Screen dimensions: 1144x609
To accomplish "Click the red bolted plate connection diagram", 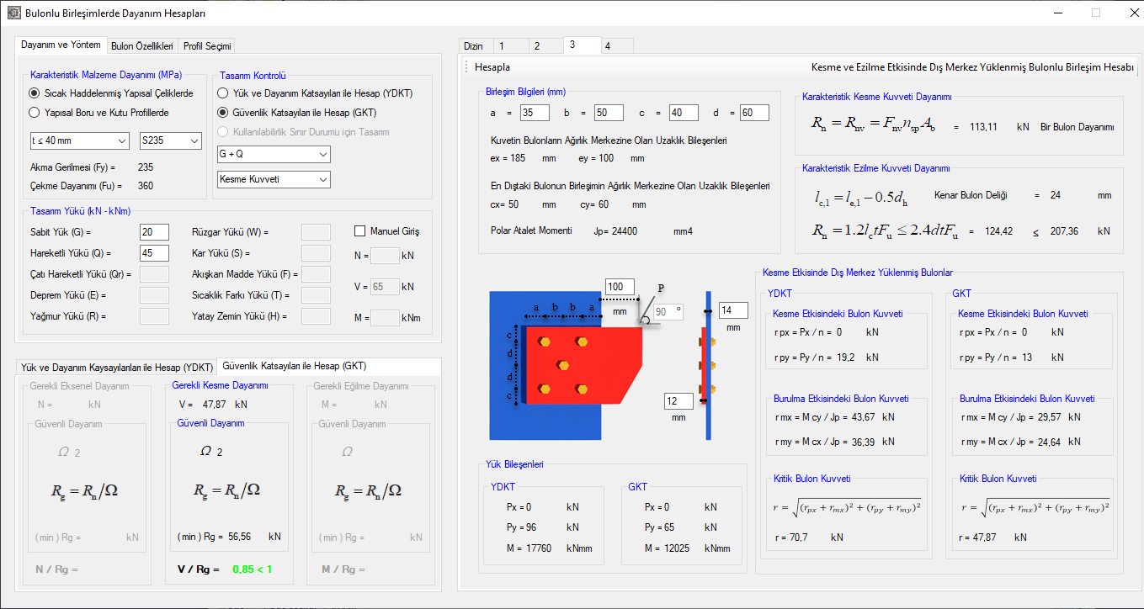I will point(583,366).
